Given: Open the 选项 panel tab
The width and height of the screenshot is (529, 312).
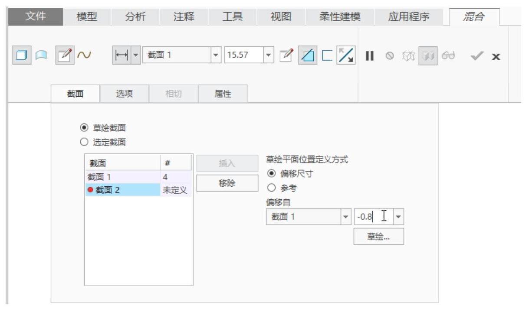Looking at the screenshot, I should 125,94.
